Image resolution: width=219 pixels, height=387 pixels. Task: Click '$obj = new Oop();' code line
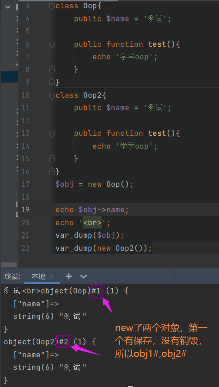95,184
